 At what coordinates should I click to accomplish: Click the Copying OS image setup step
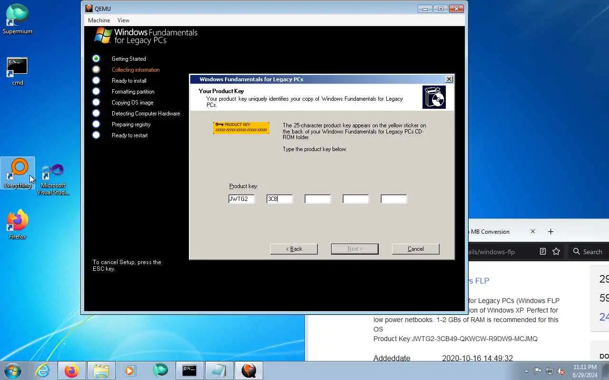pyautogui.click(x=132, y=103)
